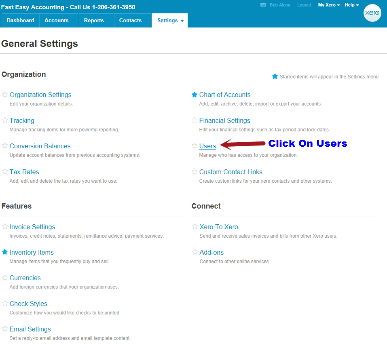This screenshot has height=348, width=387.
Task: Toggle star beside Tax Rates
Action: click(x=5, y=172)
